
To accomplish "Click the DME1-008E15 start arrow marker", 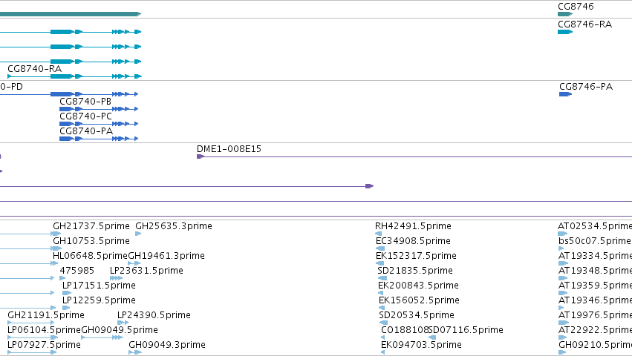I will point(201,156).
